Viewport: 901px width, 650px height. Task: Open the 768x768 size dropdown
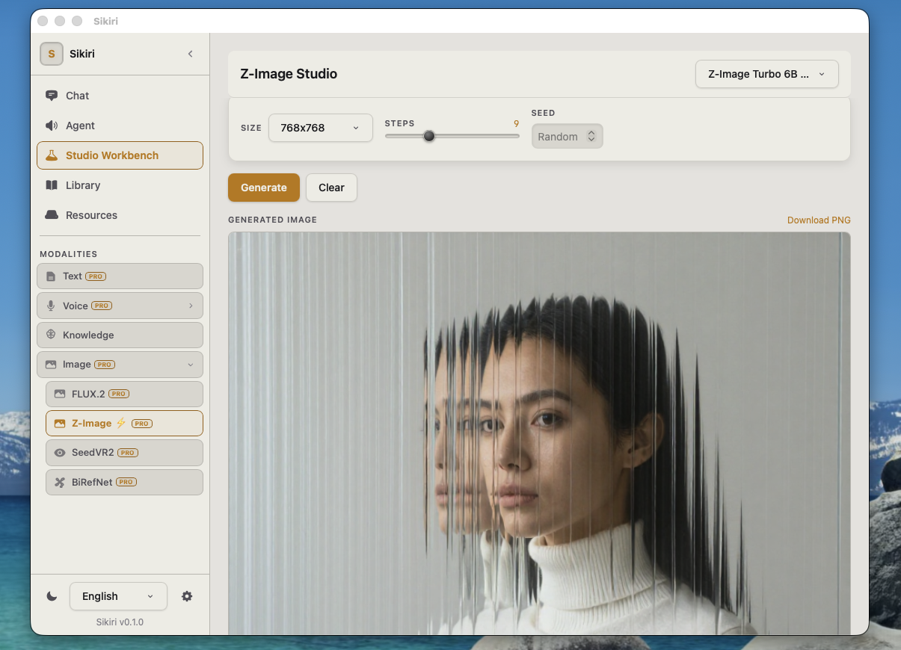[x=321, y=128]
